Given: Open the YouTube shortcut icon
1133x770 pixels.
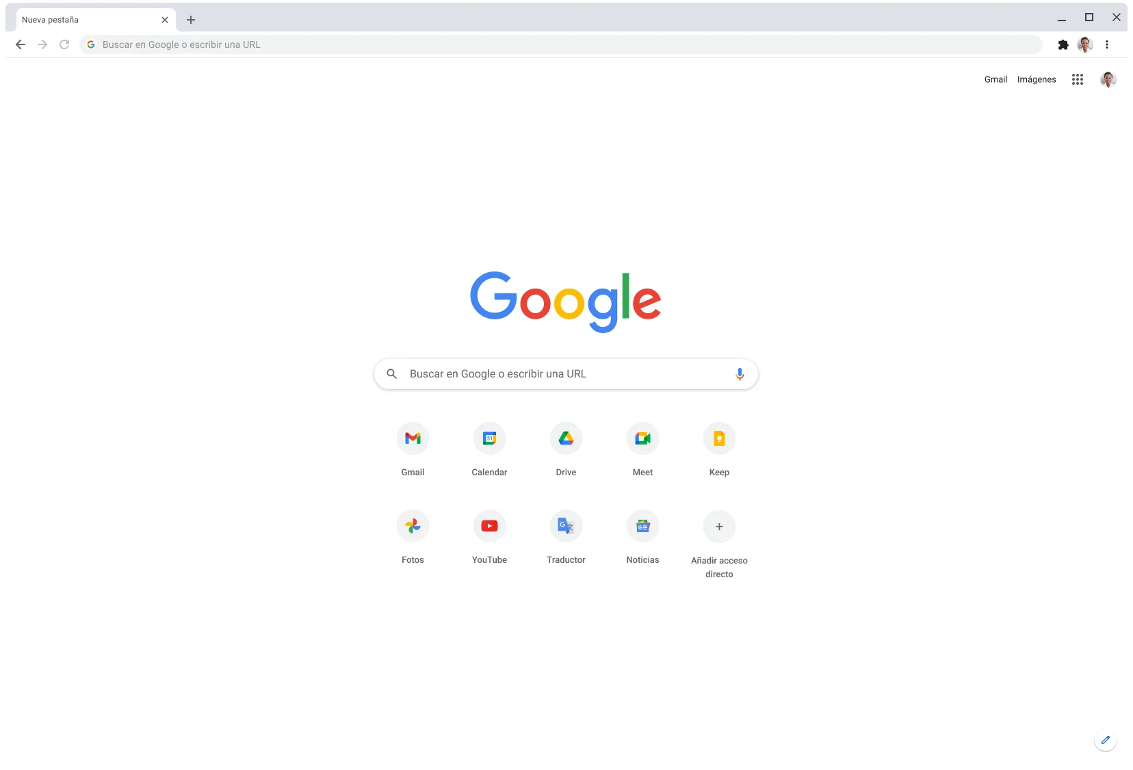Looking at the screenshot, I should [489, 526].
